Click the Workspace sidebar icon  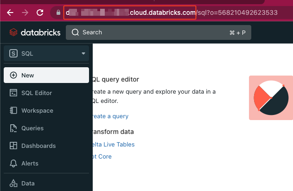pyautogui.click(x=13, y=110)
